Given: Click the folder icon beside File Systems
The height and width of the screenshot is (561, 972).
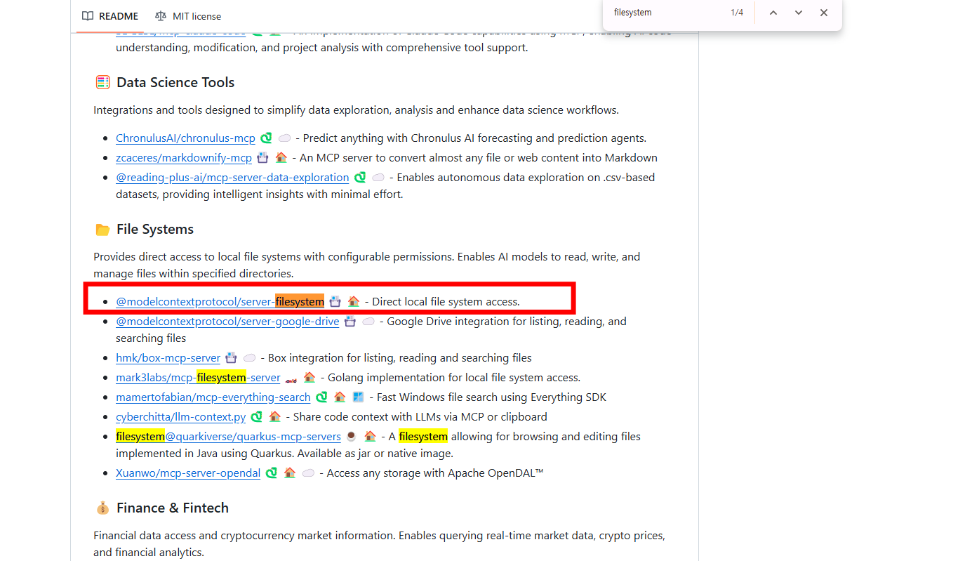Looking at the screenshot, I should click(102, 230).
